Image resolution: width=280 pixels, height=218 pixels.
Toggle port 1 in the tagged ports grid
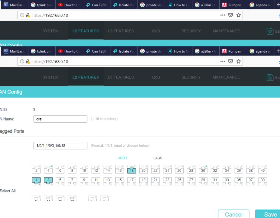(36, 181)
